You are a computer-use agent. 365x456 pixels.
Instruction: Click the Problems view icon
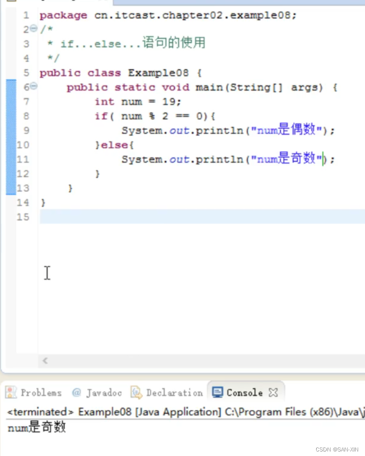[x=11, y=392]
